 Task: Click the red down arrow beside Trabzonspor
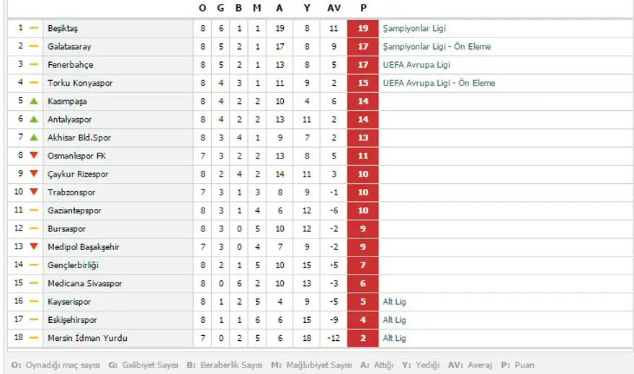click(x=33, y=192)
